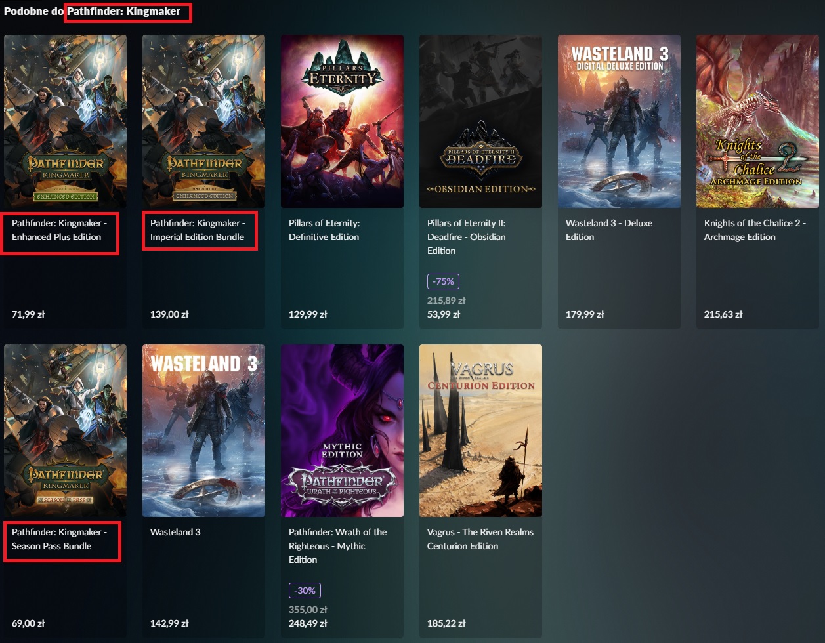The image size is (825, 643).
Task: Click title 'Pathfinder: Kingmaker - Imperial Edition Bundle'
Action: pyautogui.click(x=198, y=230)
